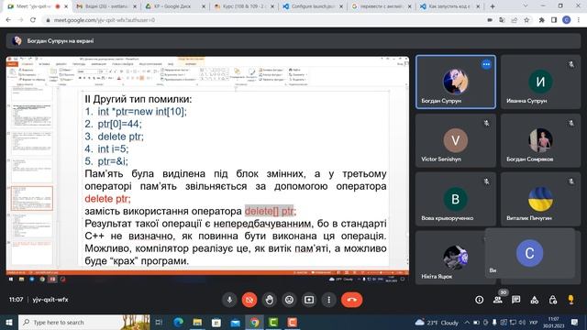Image resolution: width=587 pixels, height=330 pixels.
Task: Click the weather widget 23°F Cloudy
Action: pos(437,322)
